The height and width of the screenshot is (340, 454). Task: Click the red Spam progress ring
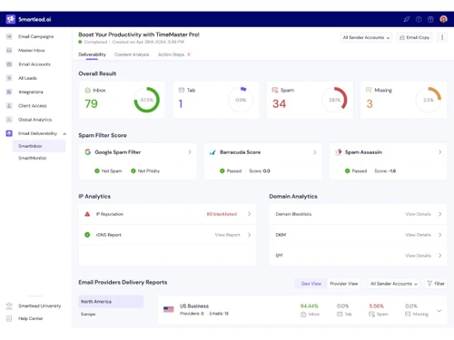click(334, 100)
